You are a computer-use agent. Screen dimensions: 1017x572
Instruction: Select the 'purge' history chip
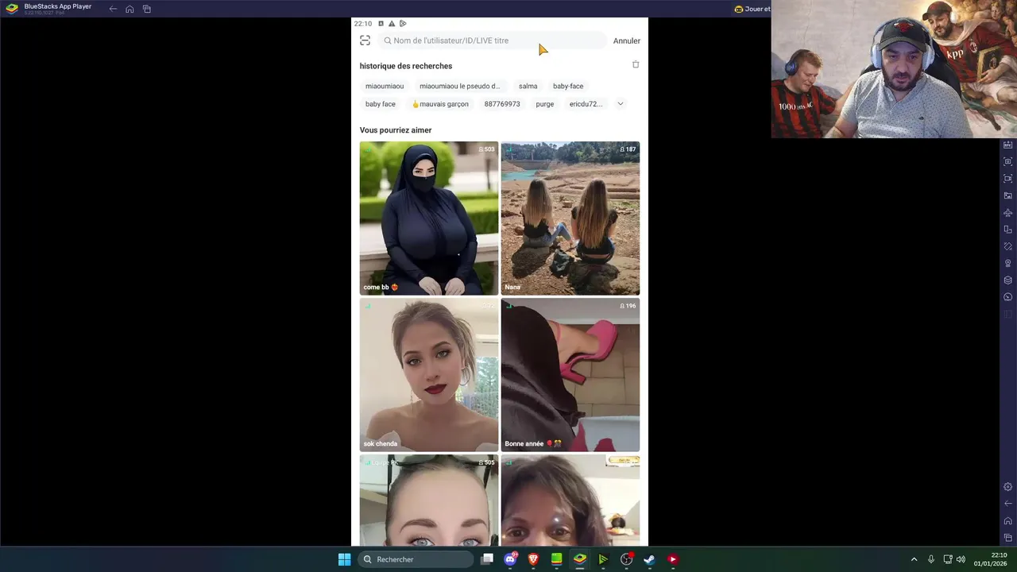point(544,104)
